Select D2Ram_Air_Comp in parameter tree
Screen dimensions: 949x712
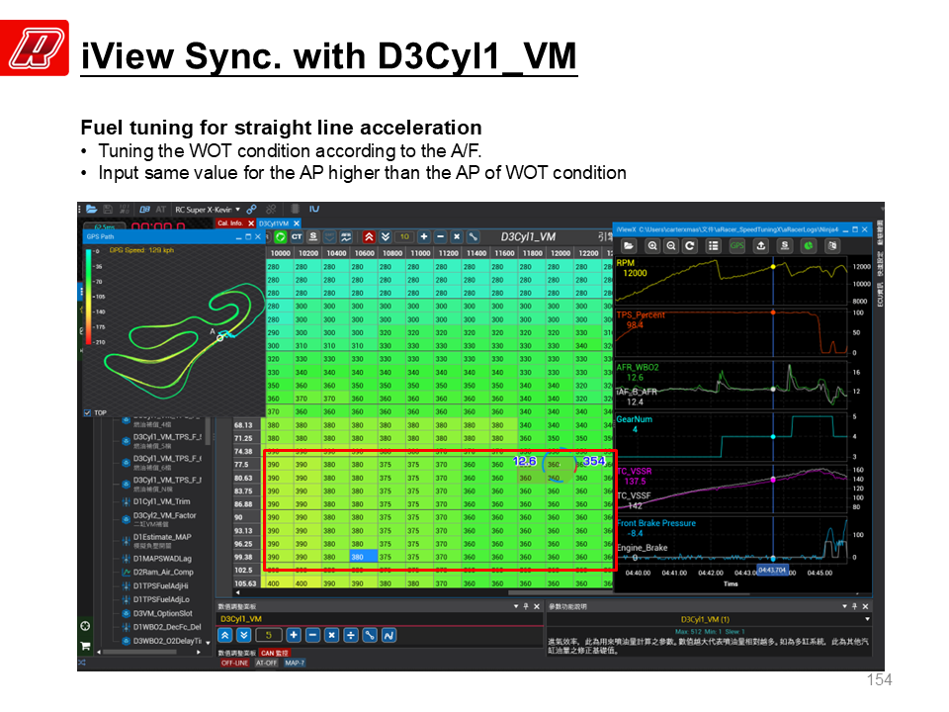pos(163,572)
